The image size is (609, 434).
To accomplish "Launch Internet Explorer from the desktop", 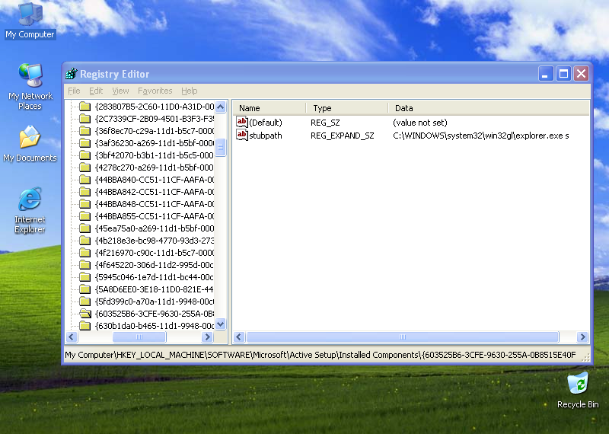I will 30,210.
